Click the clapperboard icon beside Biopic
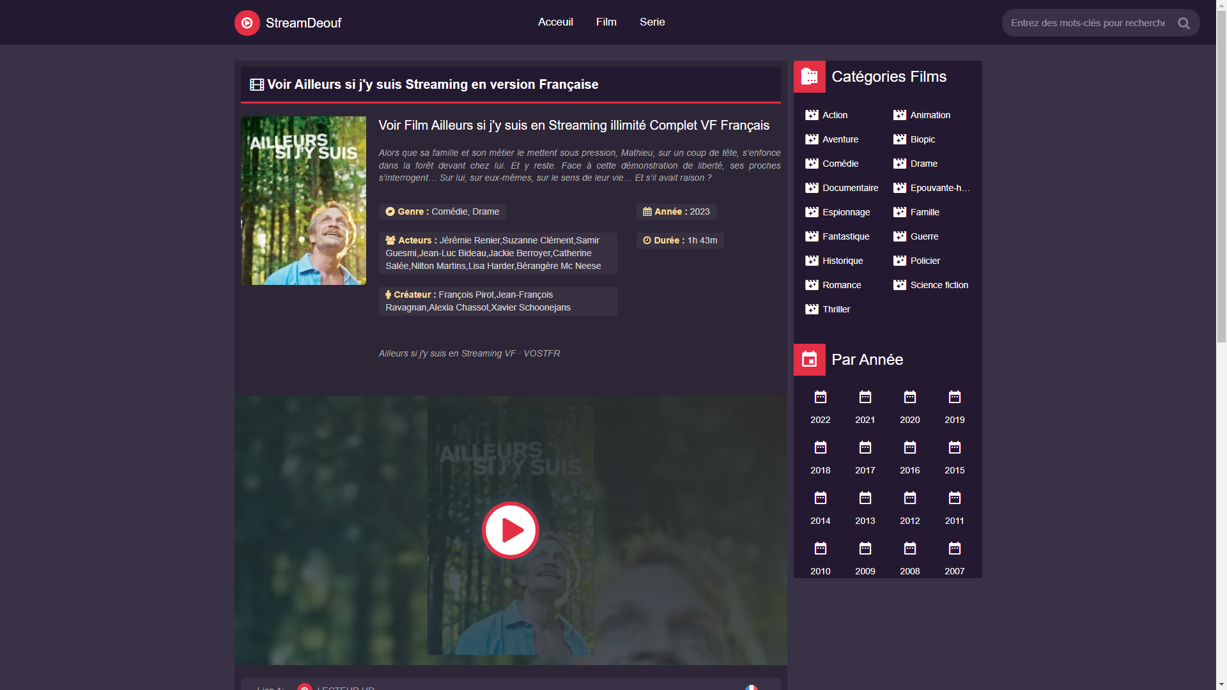Viewport: 1227px width, 690px height. coord(899,139)
